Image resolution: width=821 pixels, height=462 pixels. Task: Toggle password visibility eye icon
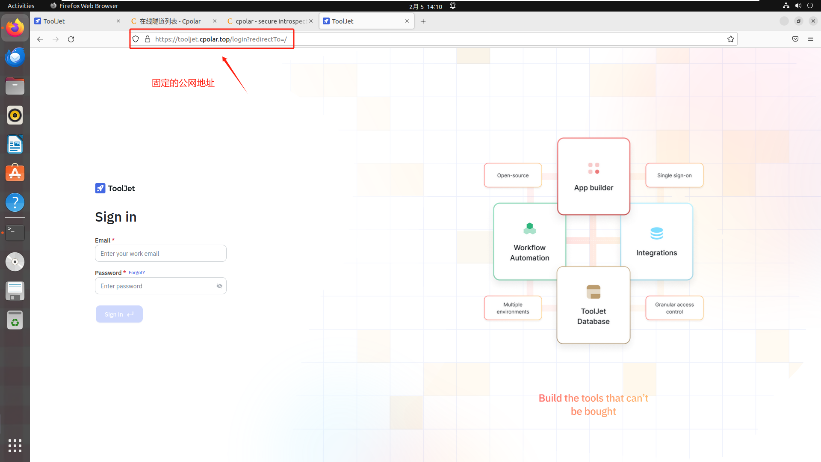pyautogui.click(x=219, y=286)
